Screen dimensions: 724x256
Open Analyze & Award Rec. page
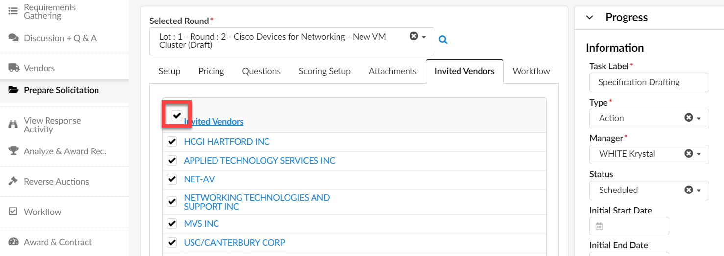[64, 151]
